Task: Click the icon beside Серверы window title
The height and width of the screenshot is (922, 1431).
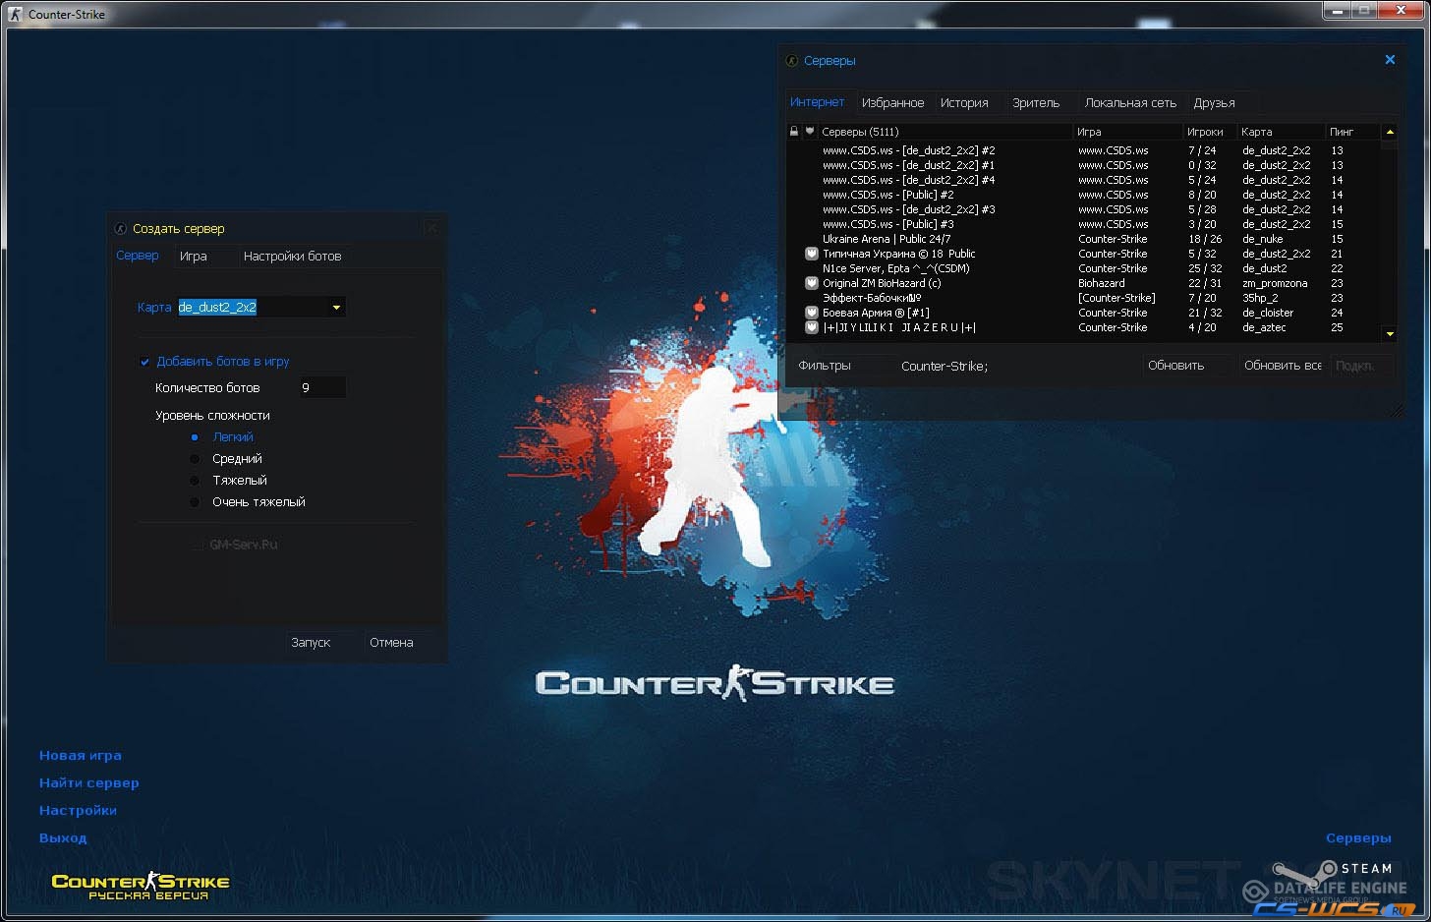Action: (x=792, y=61)
